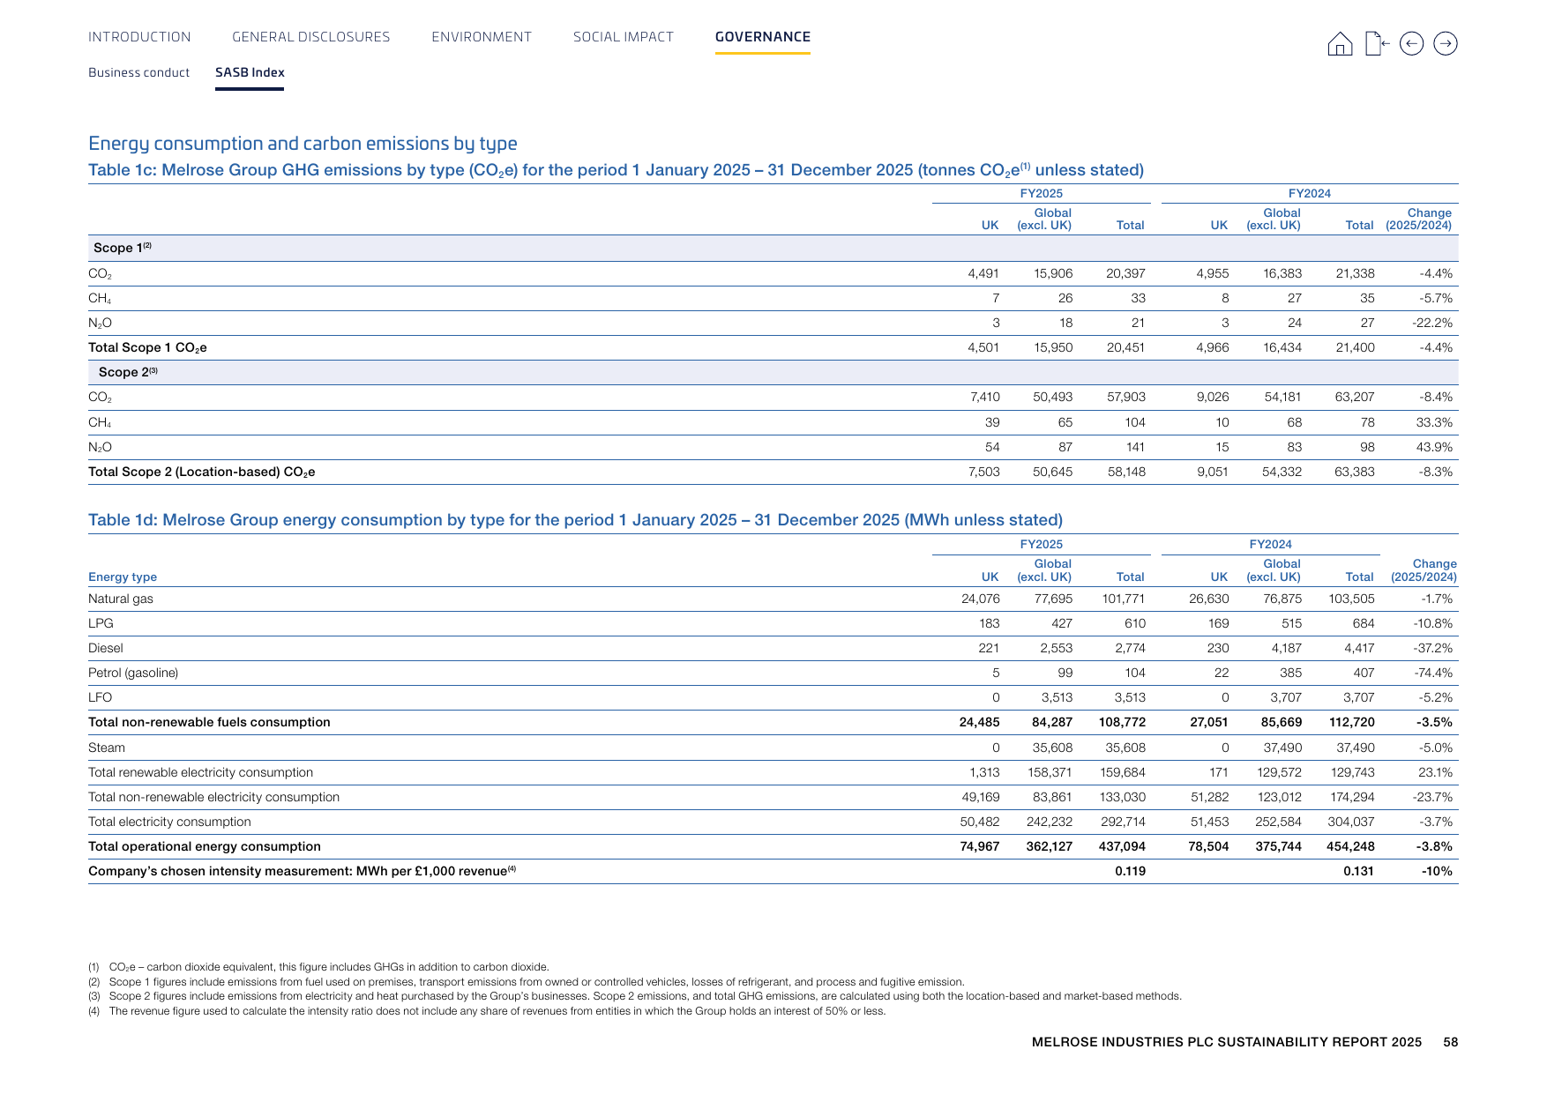Open the Environment section

click(x=482, y=37)
